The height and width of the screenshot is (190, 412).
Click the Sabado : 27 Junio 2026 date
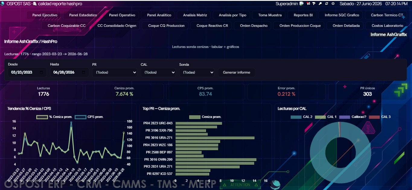[361, 4]
